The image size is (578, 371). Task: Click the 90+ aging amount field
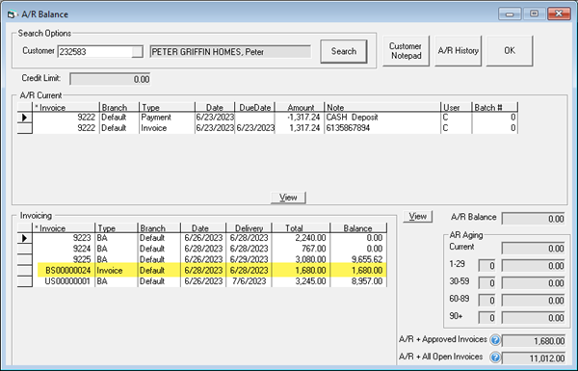(x=533, y=318)
